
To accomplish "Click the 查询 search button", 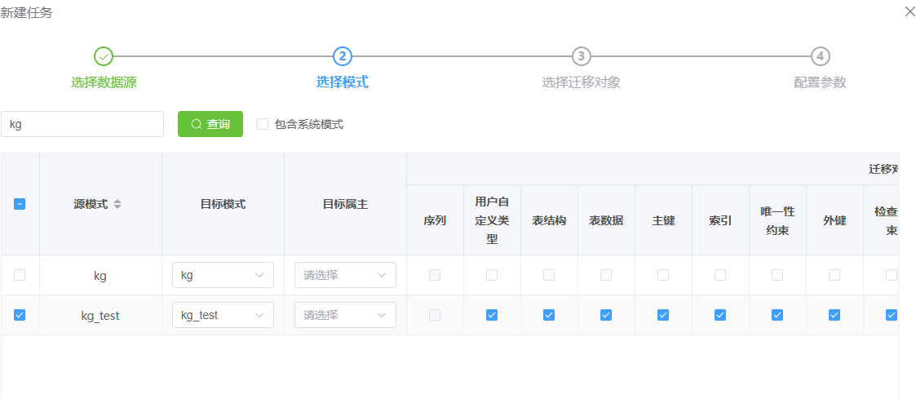I will coord(210,124).
